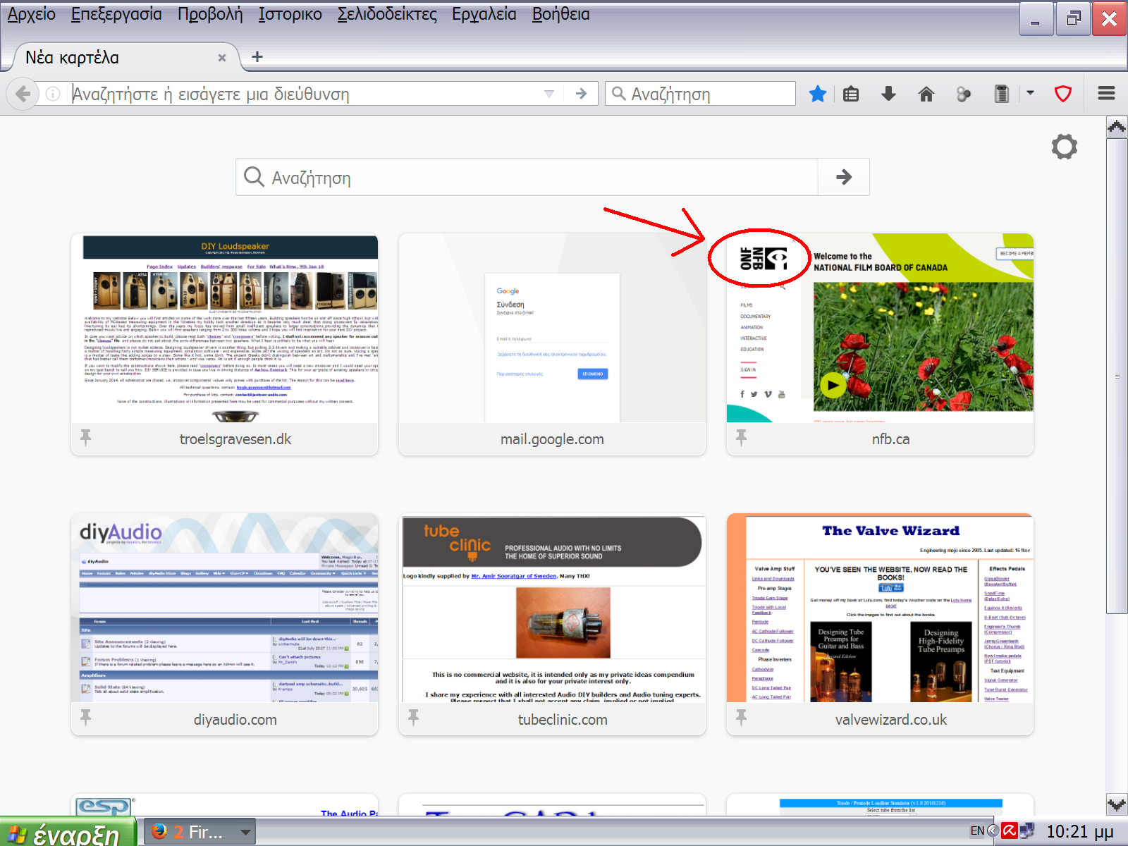The width and height of the screenshot is (1128, 846).
Task: Pin the valvewizard.co.uk tile
Action: point(742,718)
